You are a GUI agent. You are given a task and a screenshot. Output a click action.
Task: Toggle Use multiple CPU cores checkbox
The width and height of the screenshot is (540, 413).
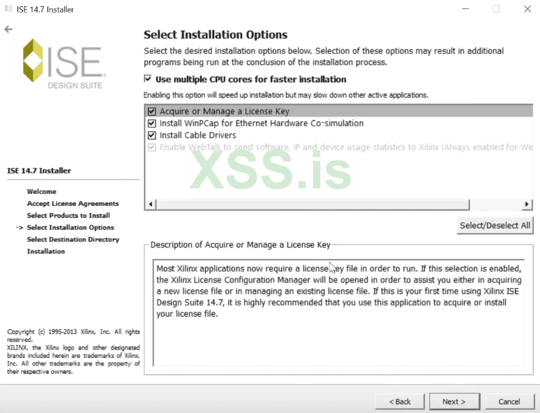148,79
